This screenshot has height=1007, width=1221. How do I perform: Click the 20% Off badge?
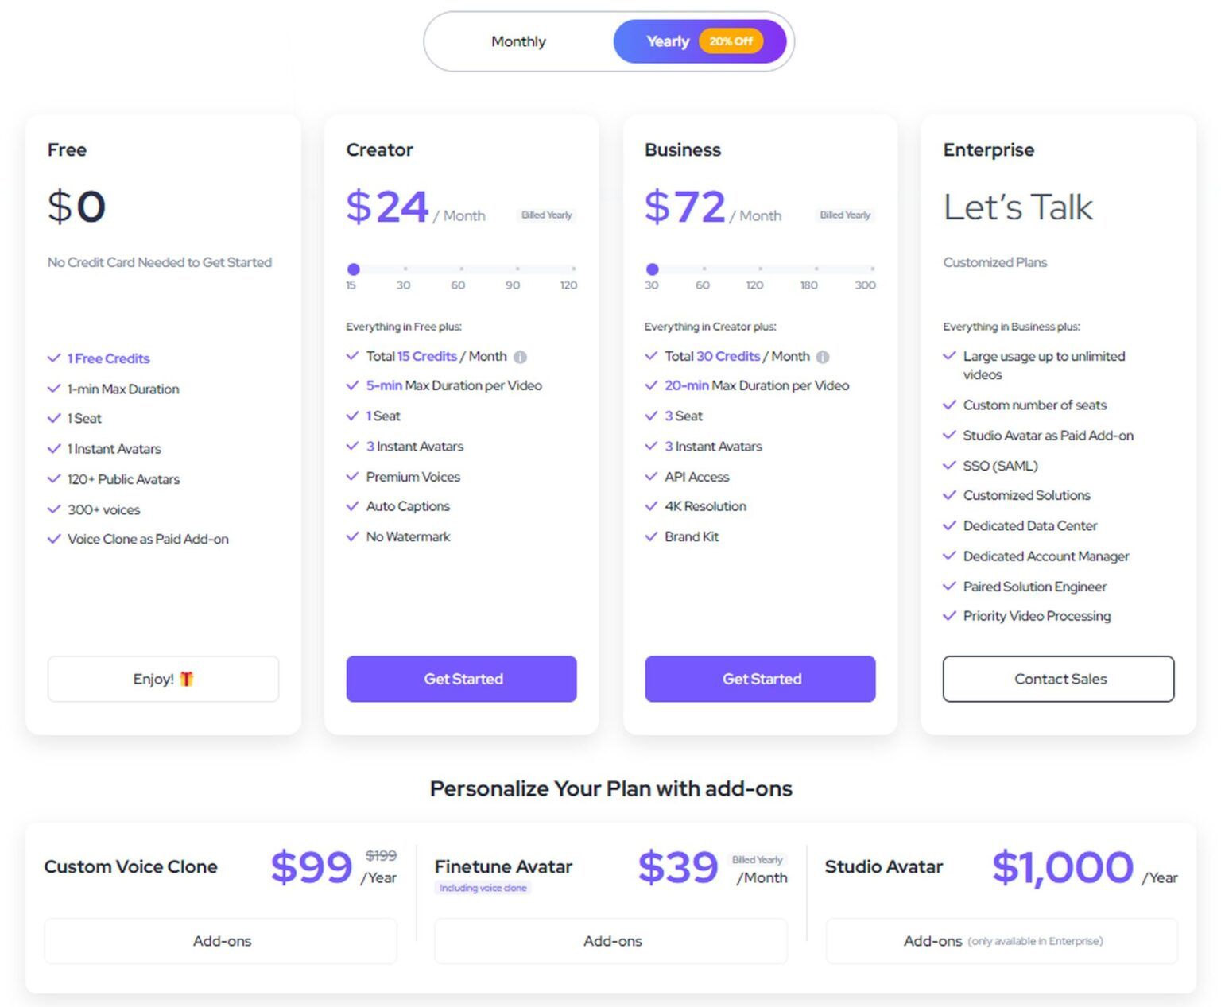click(731, 41)
